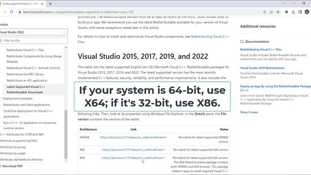This screenshot has height=175, width=311.
Task: Open Redistribute Visual C++ ActiveX Controls
Action: pos(34,68)
